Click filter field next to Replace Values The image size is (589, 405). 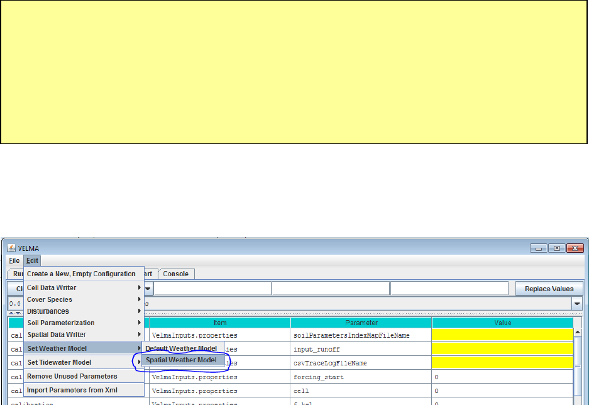pos(449,289)
